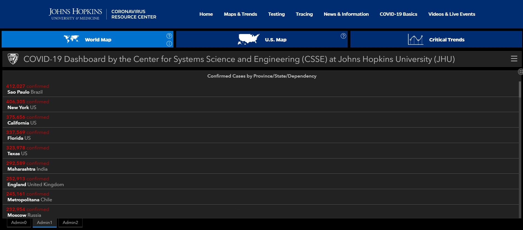This screenshot has width=523, height=230.
Task: Click the question mark help icon on World Map
Action: click(x=169, y=36)
